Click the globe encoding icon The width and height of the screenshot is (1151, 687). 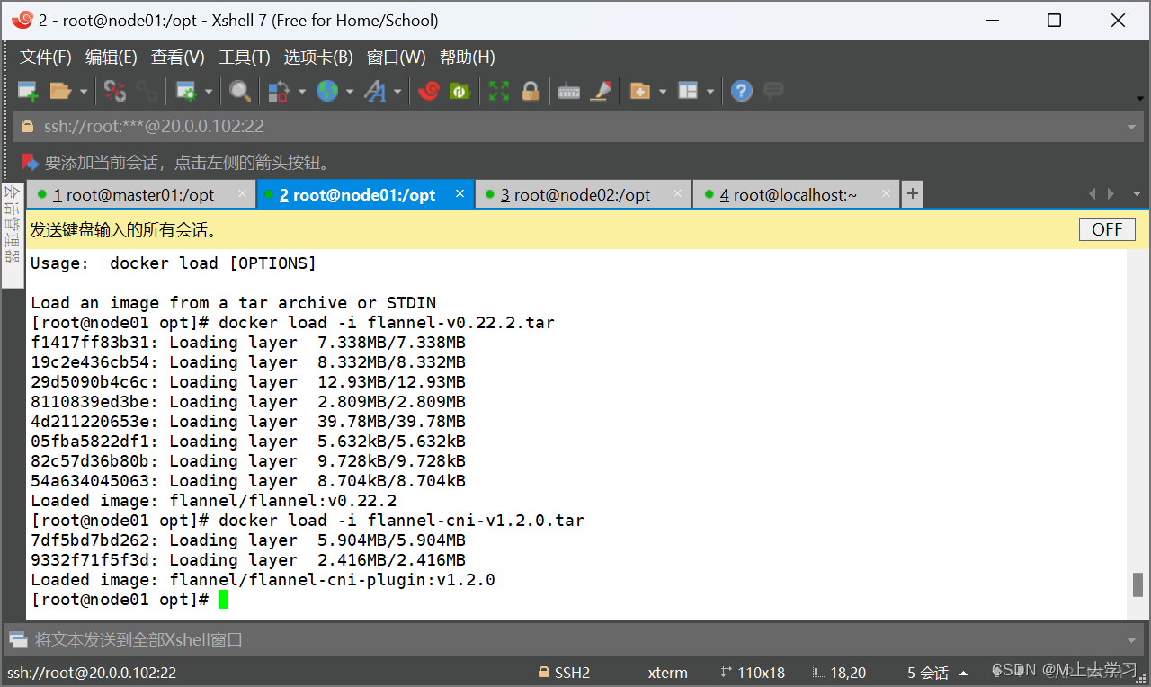pyautogui.click(x=327, y=91)
